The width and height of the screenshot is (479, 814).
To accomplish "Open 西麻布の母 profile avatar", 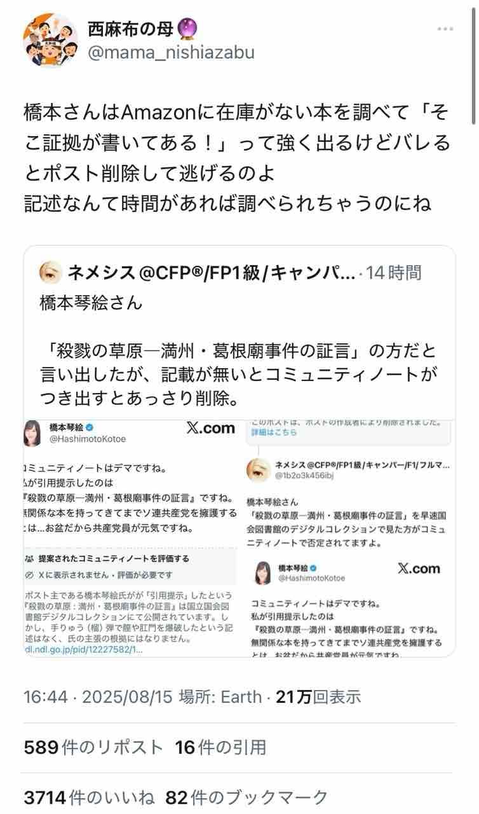I will point(51,41).
